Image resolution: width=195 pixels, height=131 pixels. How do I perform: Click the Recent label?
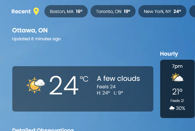point(21,12)
